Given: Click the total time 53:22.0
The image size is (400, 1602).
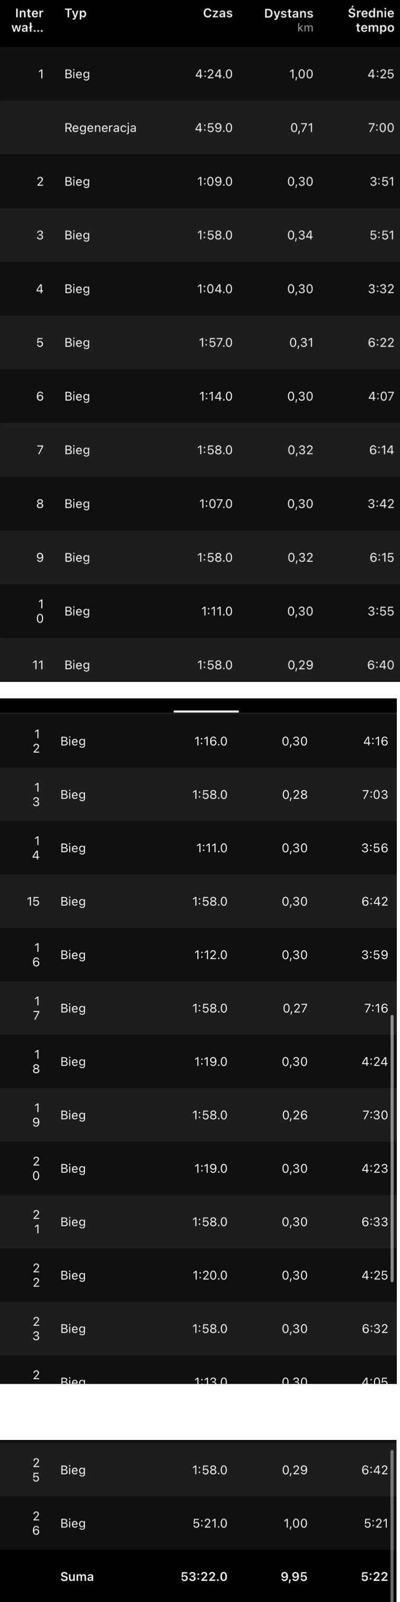Looking at the screenshot, I should tap(204, 1577).
